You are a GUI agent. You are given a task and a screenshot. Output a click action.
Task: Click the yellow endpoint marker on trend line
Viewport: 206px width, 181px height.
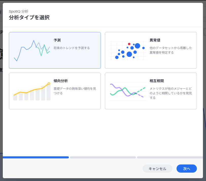pos(49,83)
